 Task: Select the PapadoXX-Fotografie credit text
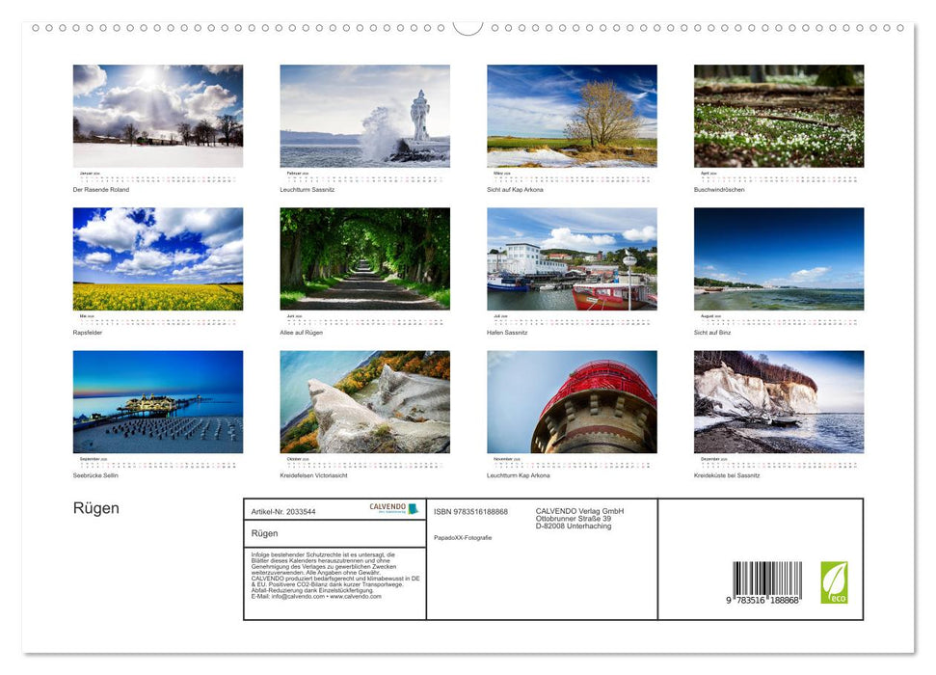pyautogui.click(x=465, y=537)
